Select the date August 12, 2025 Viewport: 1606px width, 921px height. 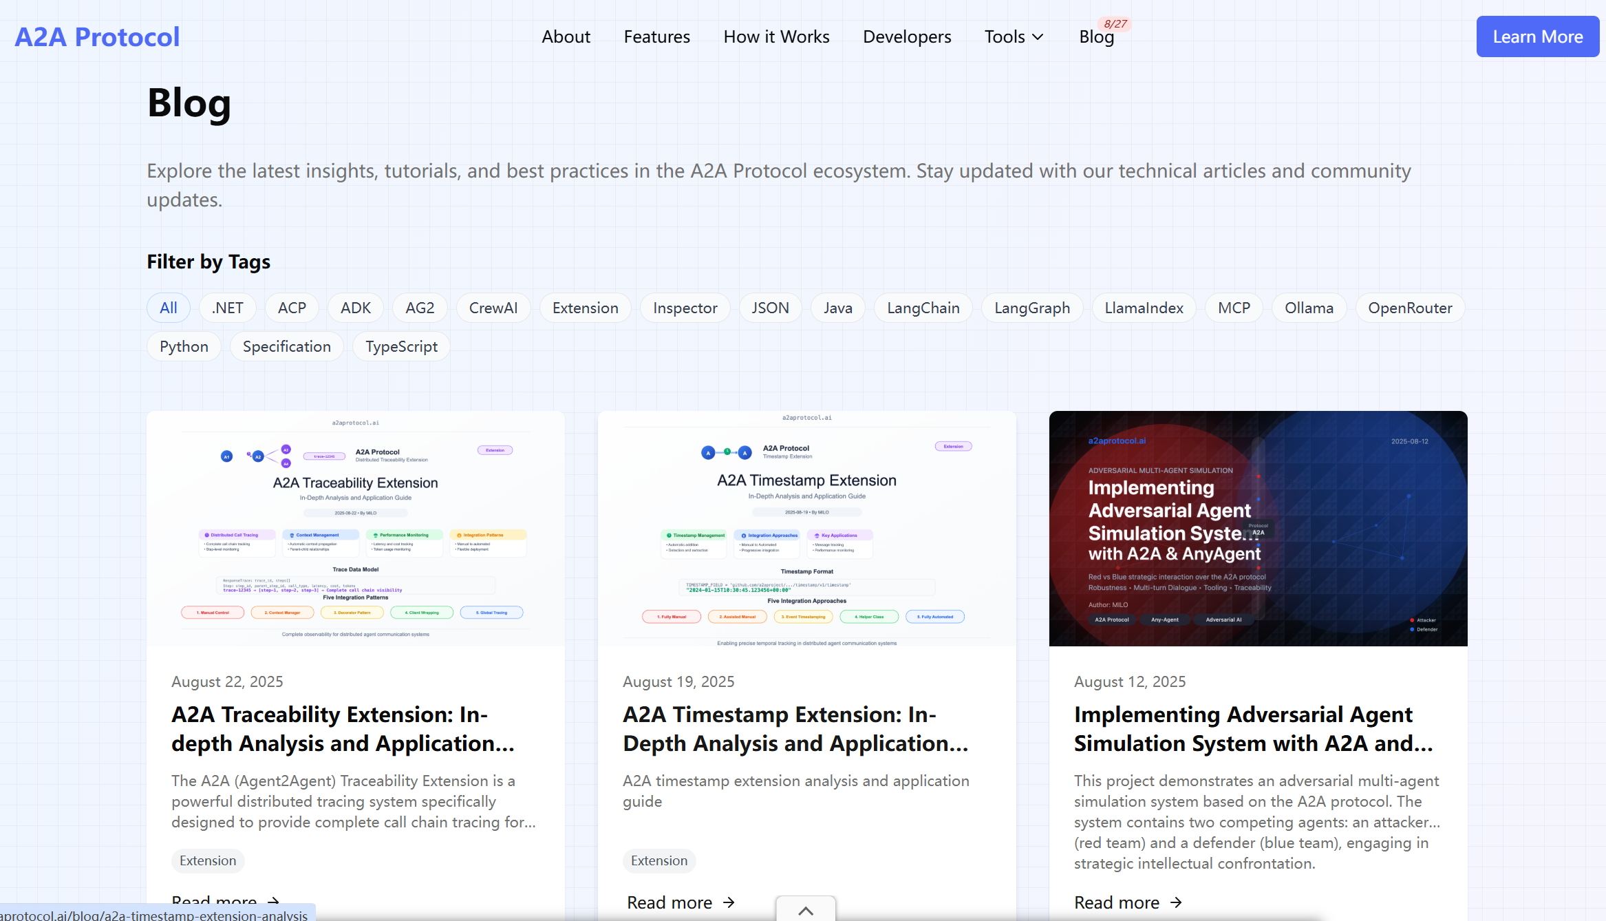pos(1130,681)
